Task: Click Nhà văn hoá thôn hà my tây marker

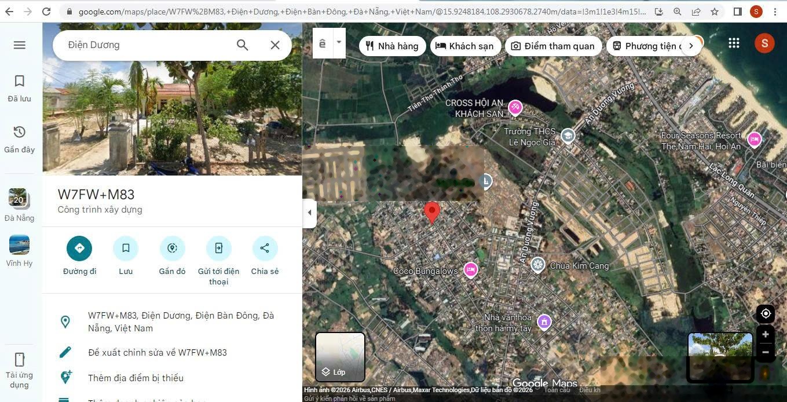Action: [544, 321]
